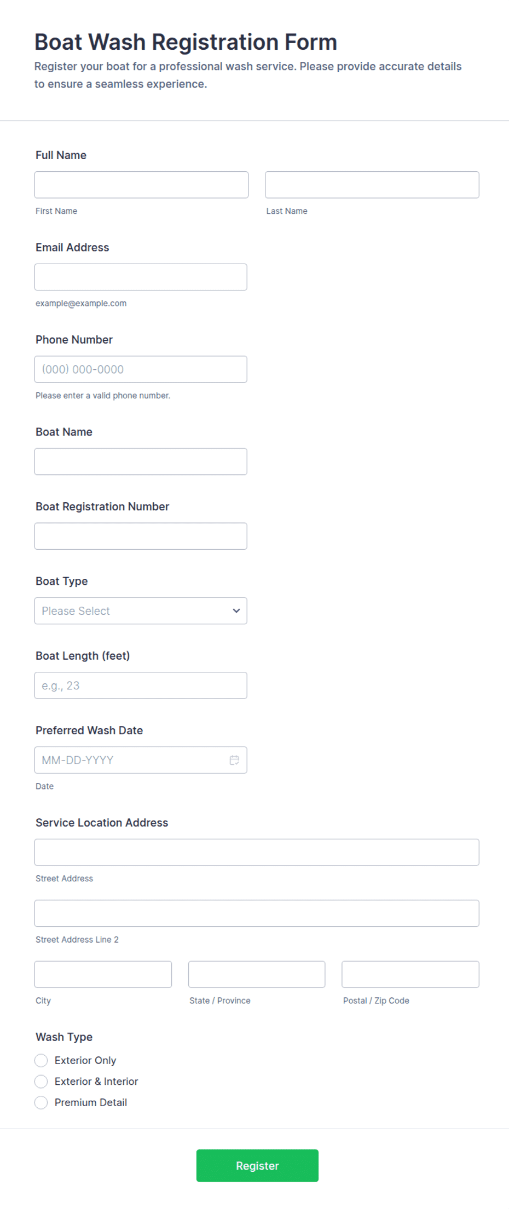Click the State / Province field
509x1209 pixels.
[x=257, y=974]
